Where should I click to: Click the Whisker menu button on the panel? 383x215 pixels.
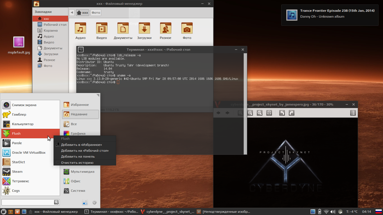[4, 212]
